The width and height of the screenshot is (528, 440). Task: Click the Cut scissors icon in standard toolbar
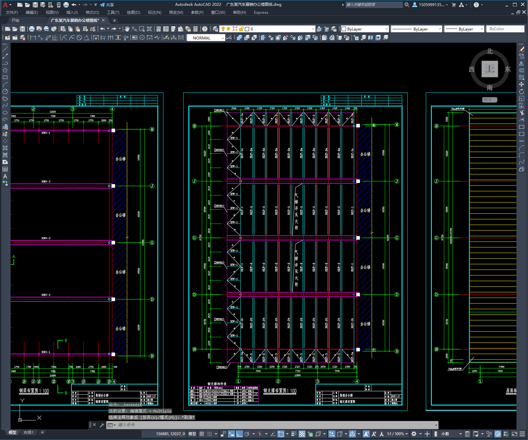[63, 29]
